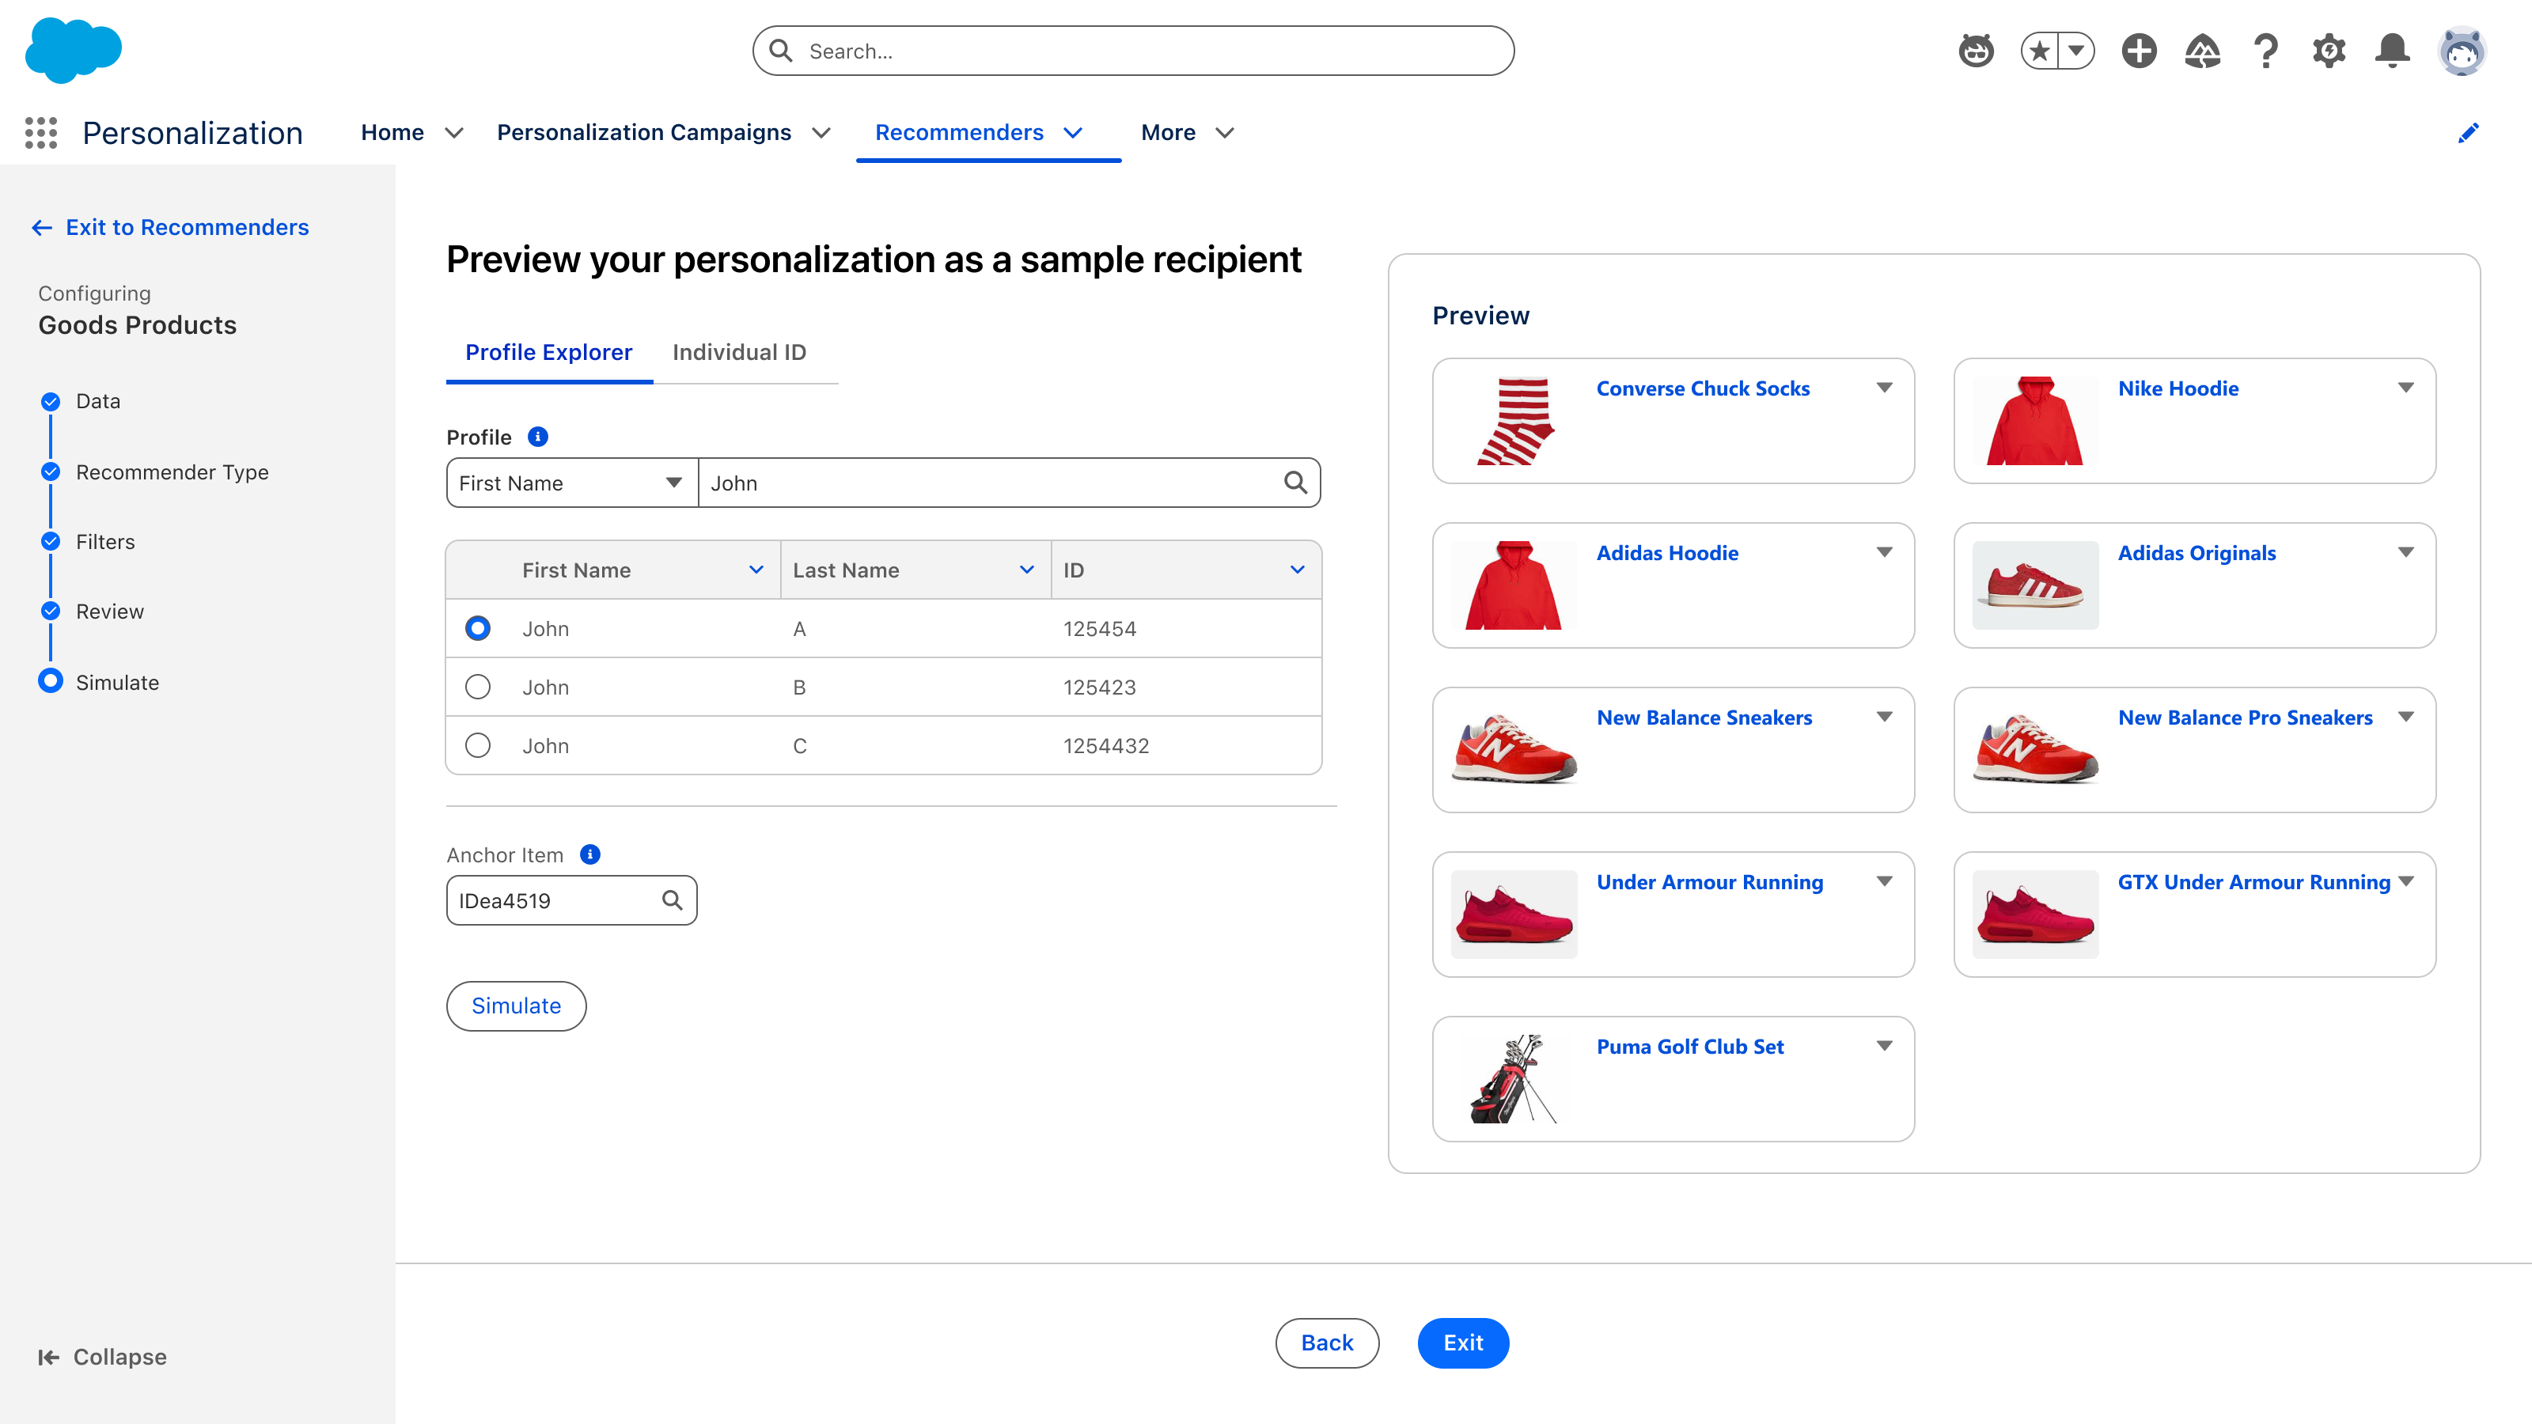Switch to the Individual ID tab
This screenshot has height=1424, width=2532.
pos(739,352)
